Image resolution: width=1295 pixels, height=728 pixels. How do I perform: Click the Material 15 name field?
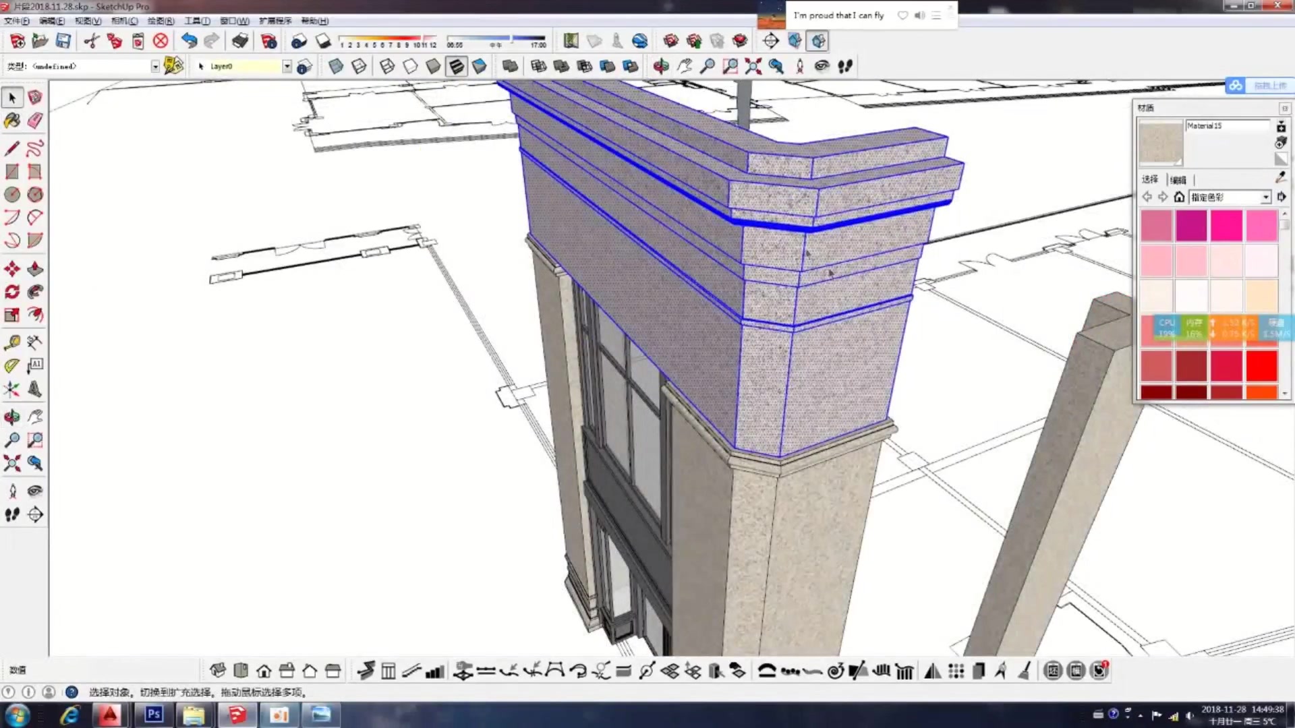click(x=1228, y=125)
